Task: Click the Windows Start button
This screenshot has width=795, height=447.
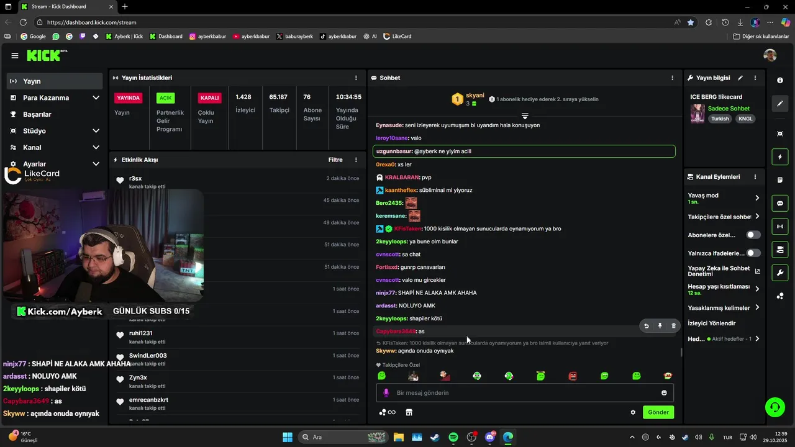Action: tap(288, 437)
